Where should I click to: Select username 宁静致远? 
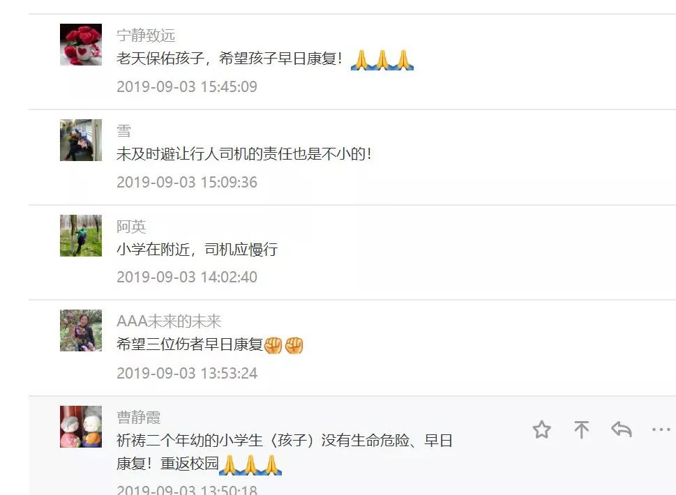click(146, 36)
